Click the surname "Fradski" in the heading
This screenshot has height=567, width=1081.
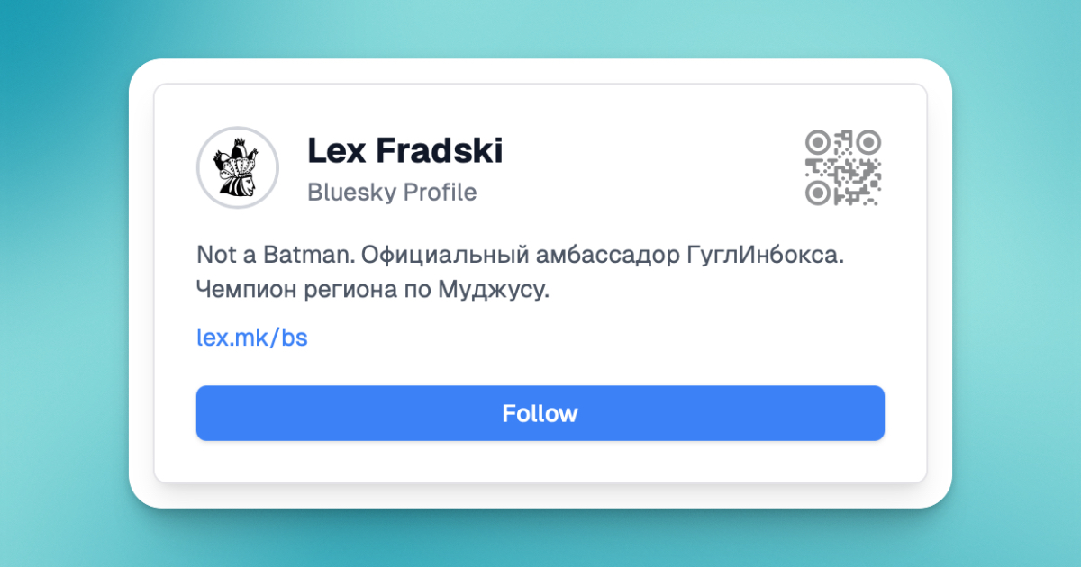click(439, 151)
